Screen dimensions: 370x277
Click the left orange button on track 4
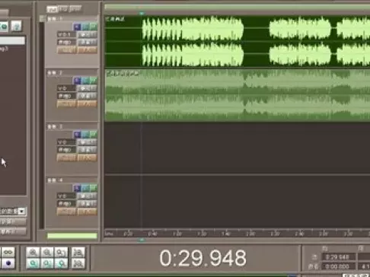pyautogui.click(x=66, y=212)
